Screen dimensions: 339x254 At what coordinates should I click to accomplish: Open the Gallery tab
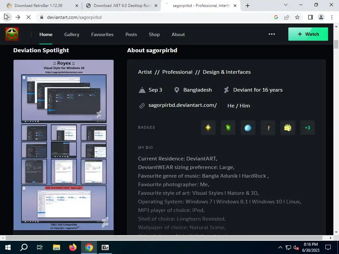(x=72, y=34)
